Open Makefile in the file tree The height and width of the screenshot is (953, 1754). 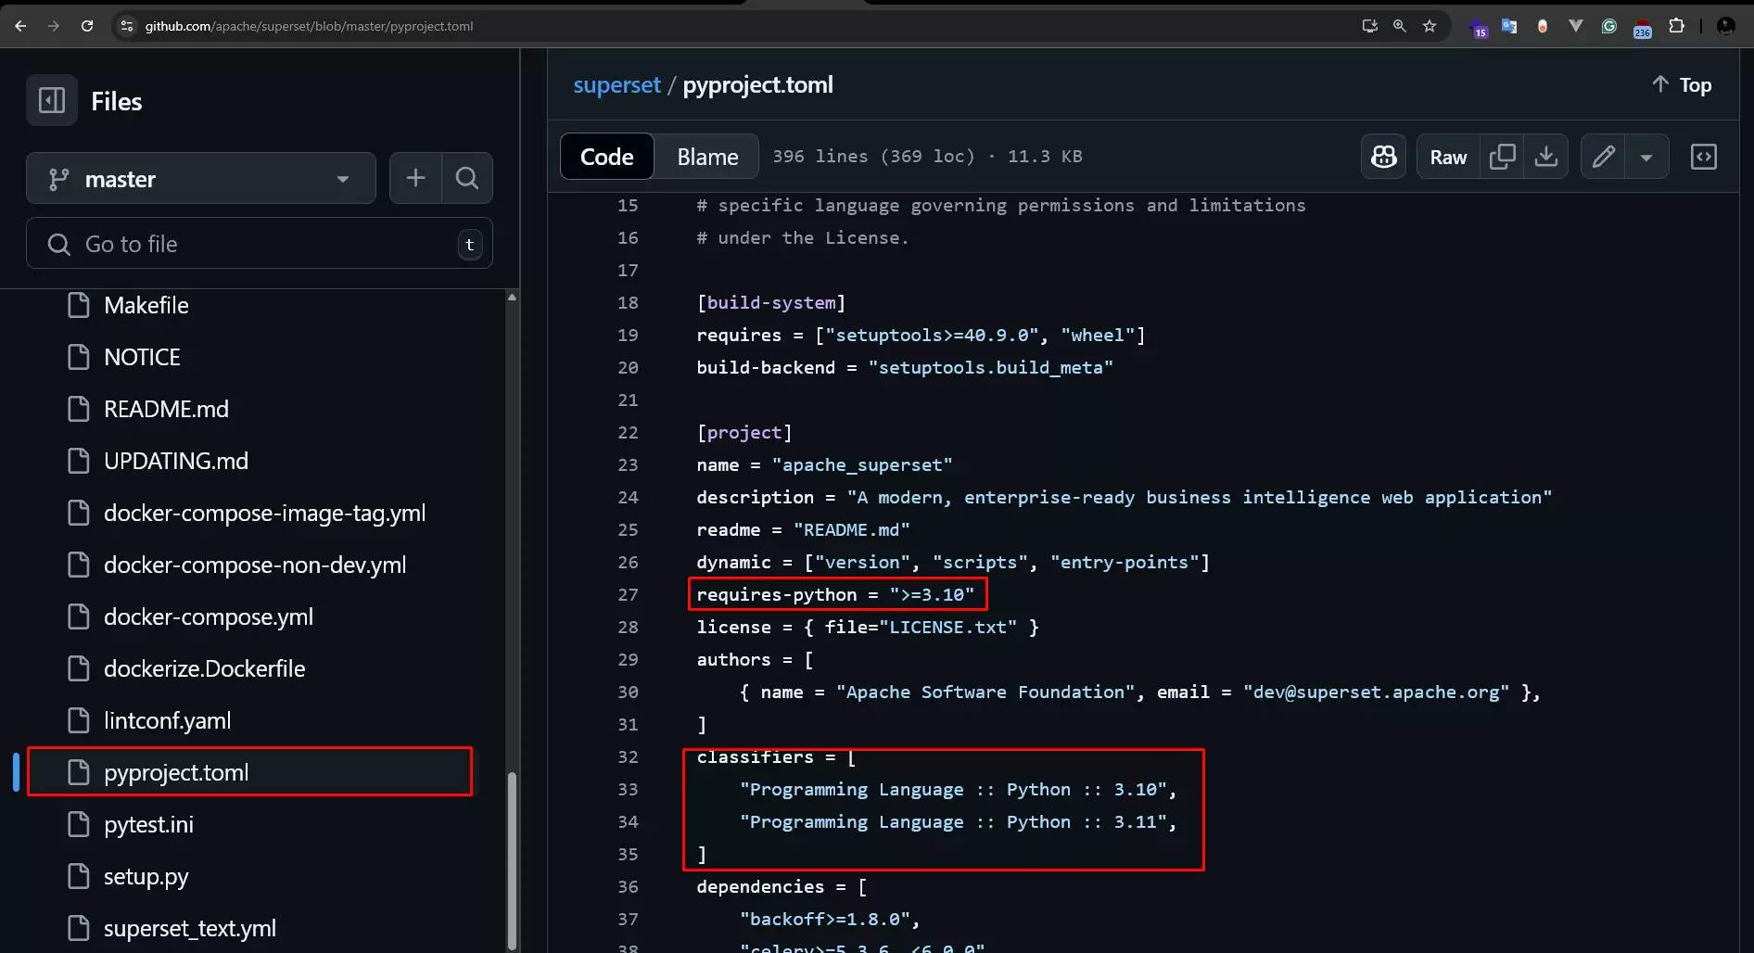(x=146, y=305)
